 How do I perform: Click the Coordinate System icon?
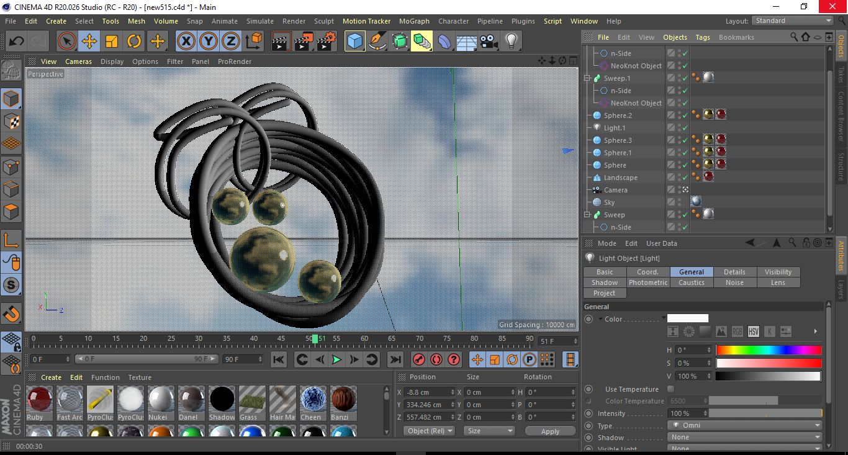pos(254,42)
